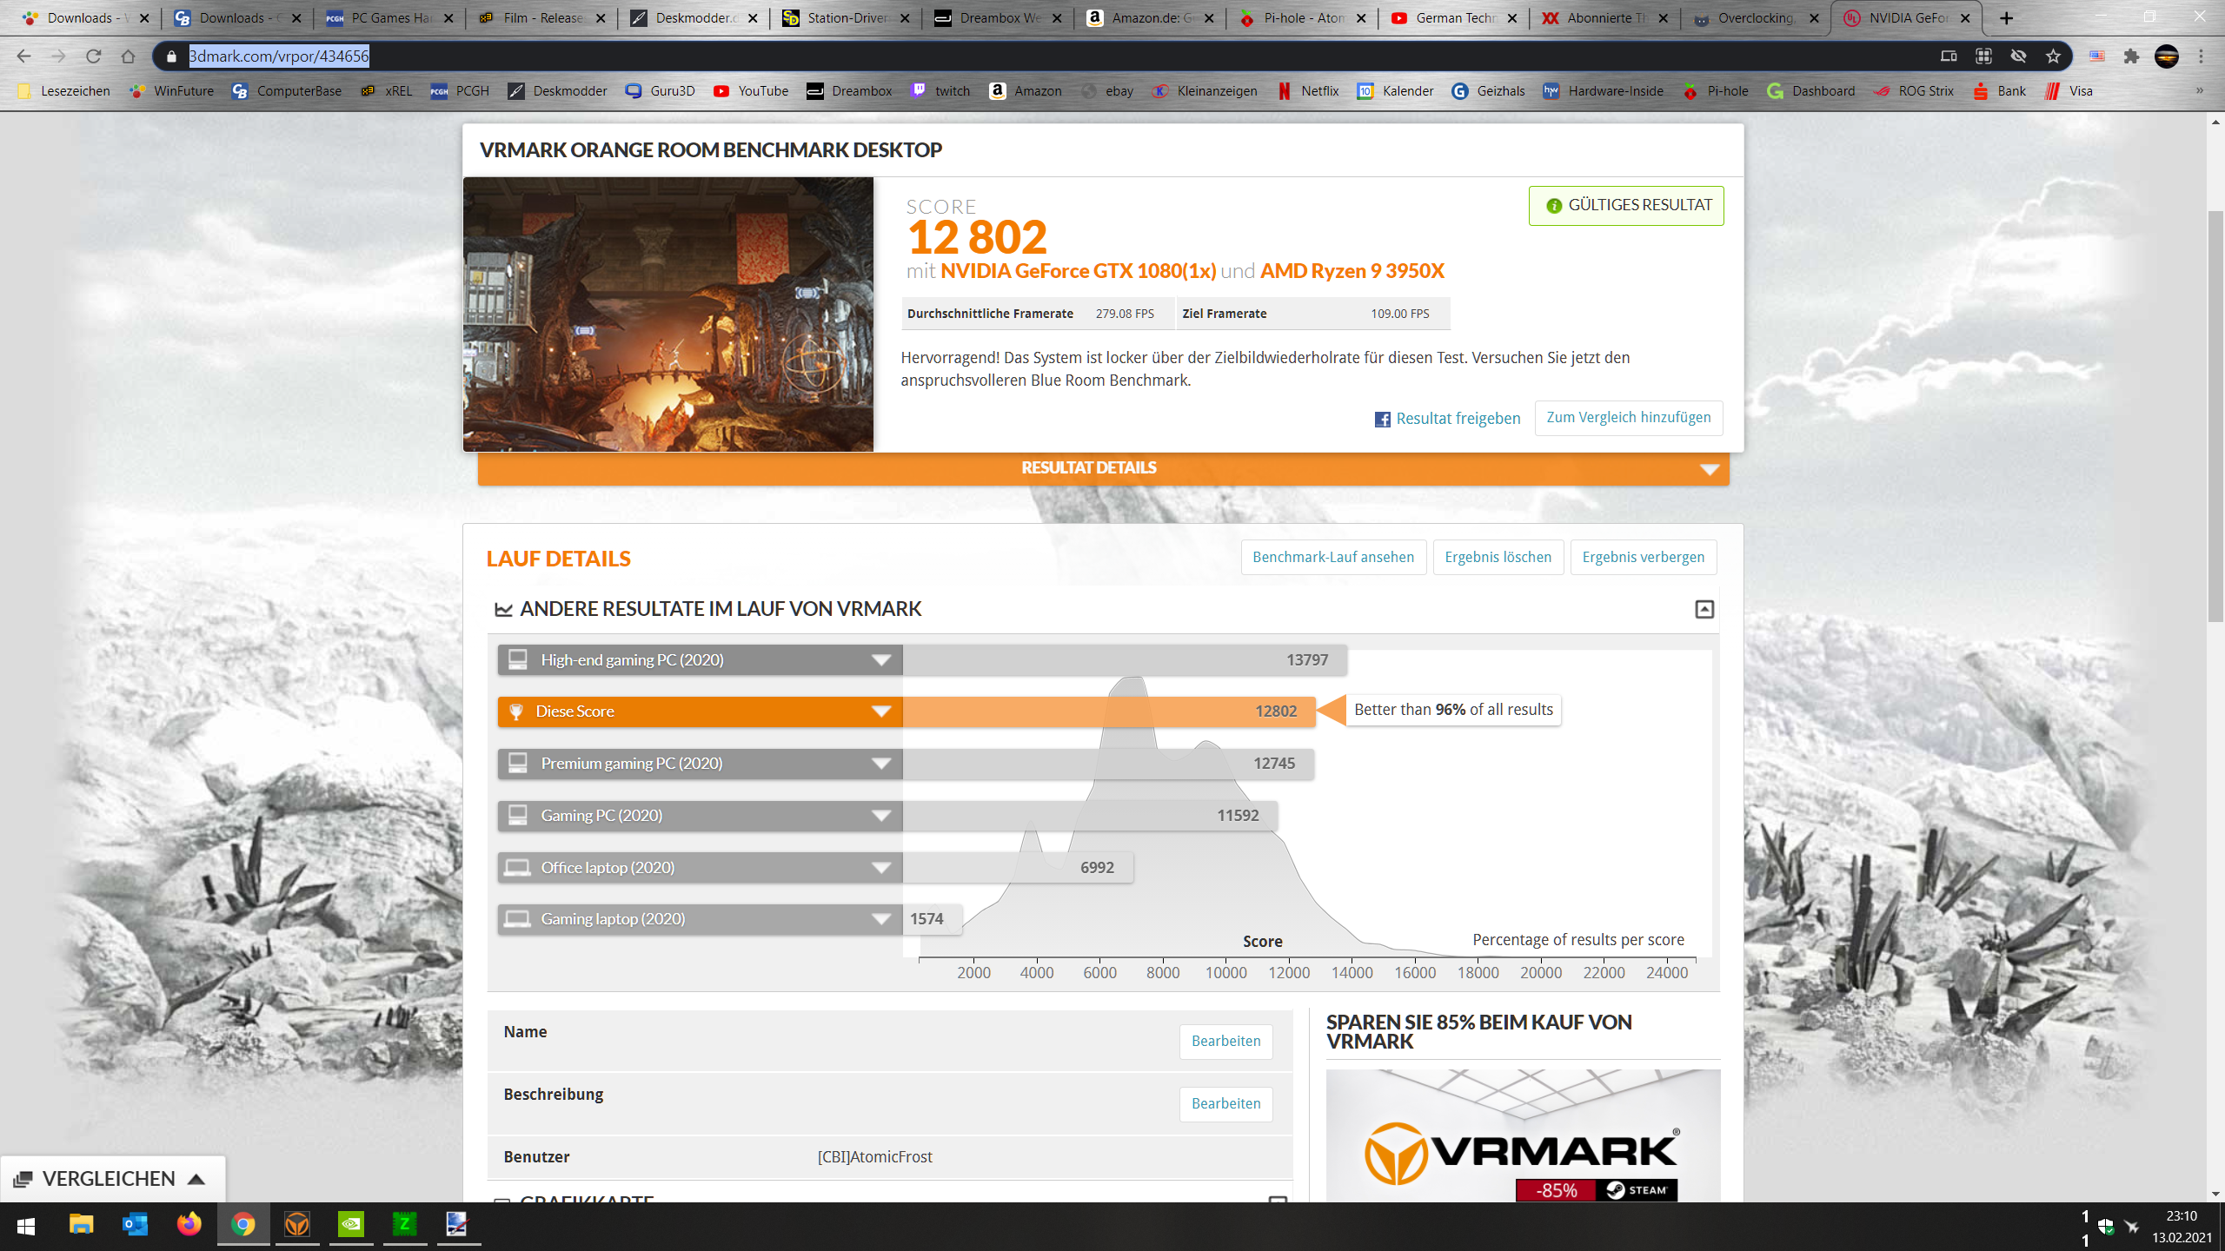Screen dimensions: 2225x1251
Task: Click the Ergebnis löschen button
Action: click(x=1498, y=558)
